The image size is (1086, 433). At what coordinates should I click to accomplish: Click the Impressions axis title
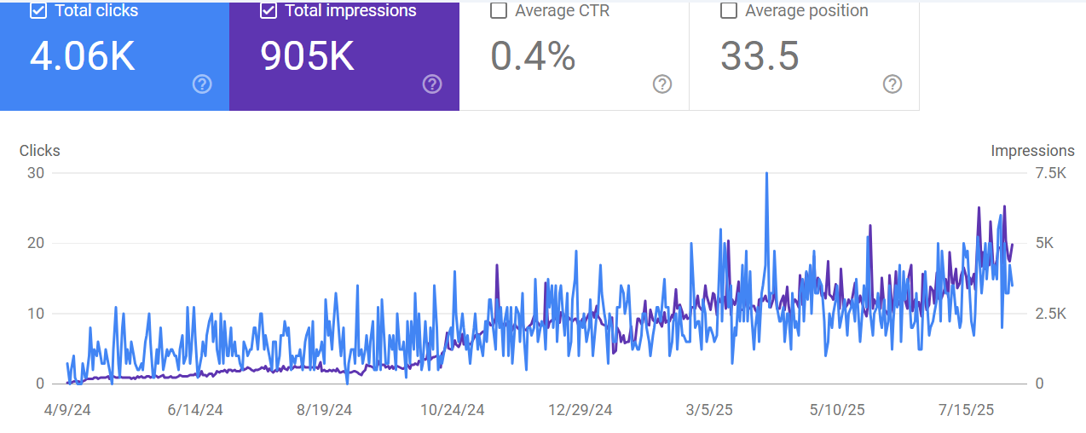point(1032,151)
